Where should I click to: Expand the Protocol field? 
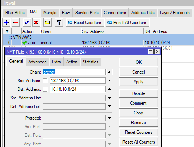pyautogui.click(x=109, y=118)
